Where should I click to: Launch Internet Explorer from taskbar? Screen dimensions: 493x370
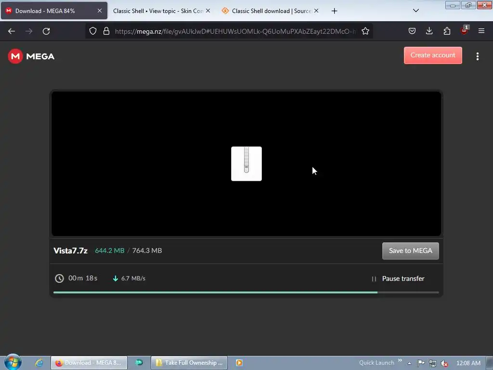(x=39, y=363)
